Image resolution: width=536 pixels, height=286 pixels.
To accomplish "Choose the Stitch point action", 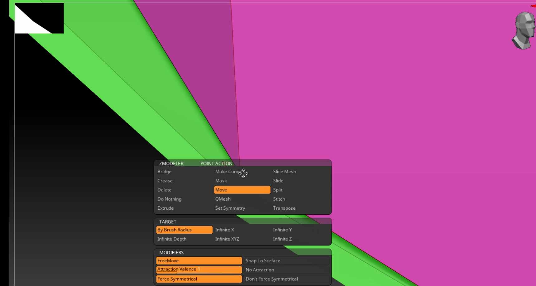I will pos(279,199).
